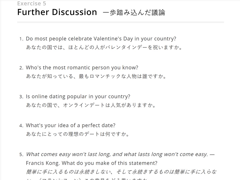Screen dimensions: 240x180
Task: Click the Further Discussion heading
Action: point(57,12)
